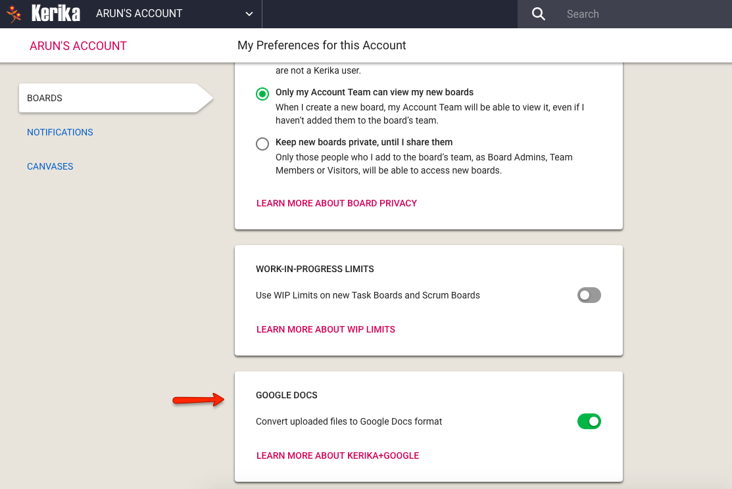Select Only my Account Team radio button
Screen dimensions: 732x489
coord(262,94)
